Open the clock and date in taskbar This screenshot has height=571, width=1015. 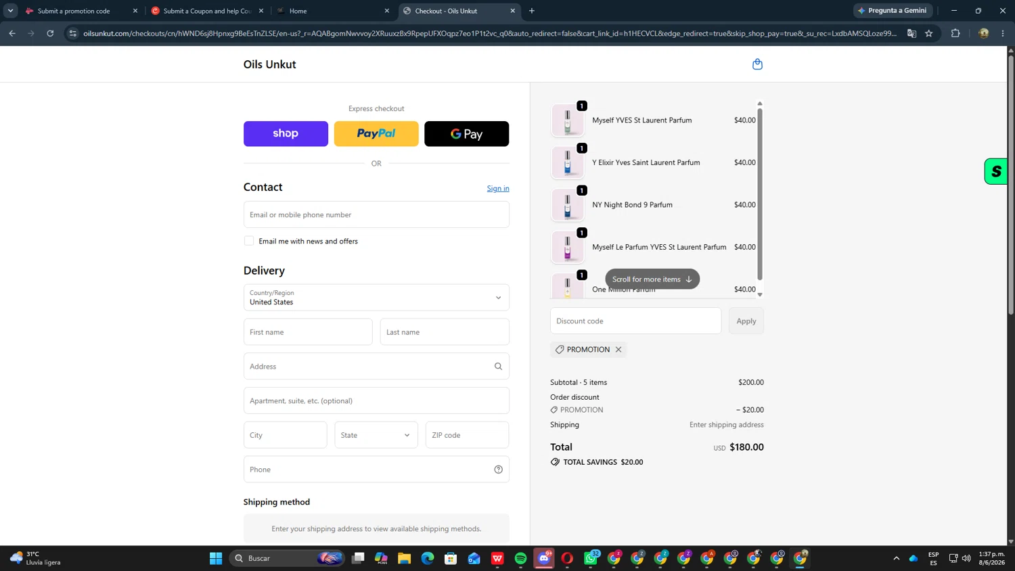(x=991, y=558)
